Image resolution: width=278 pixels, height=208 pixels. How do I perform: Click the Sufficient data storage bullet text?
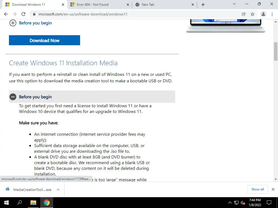(89, 148)
